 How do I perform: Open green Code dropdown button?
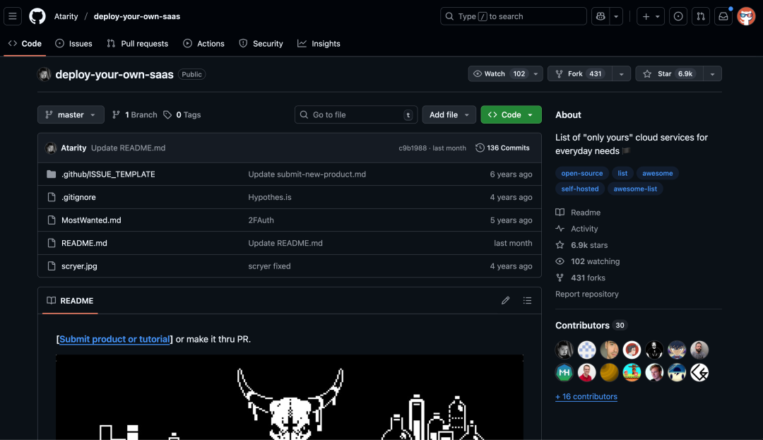point(511,114)
